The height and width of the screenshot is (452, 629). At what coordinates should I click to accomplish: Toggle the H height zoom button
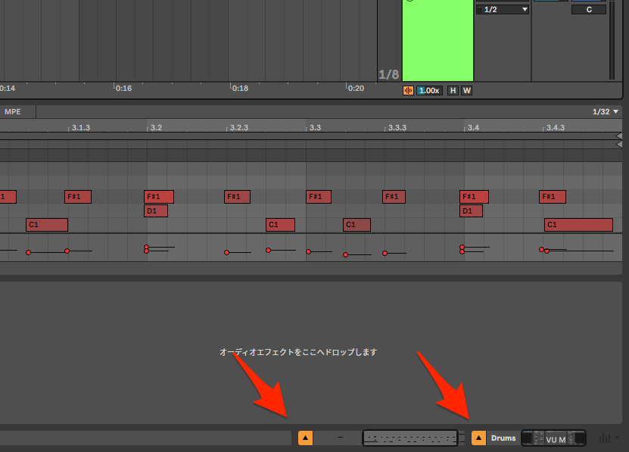453,90
